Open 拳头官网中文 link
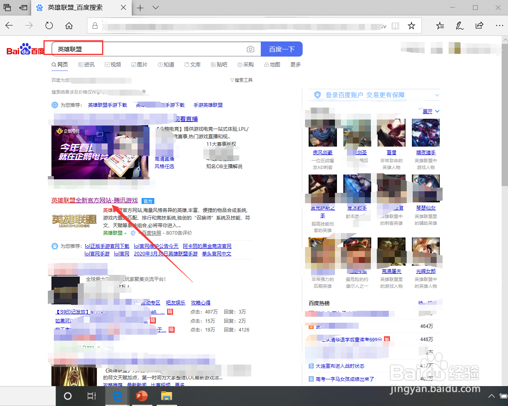 217,254
